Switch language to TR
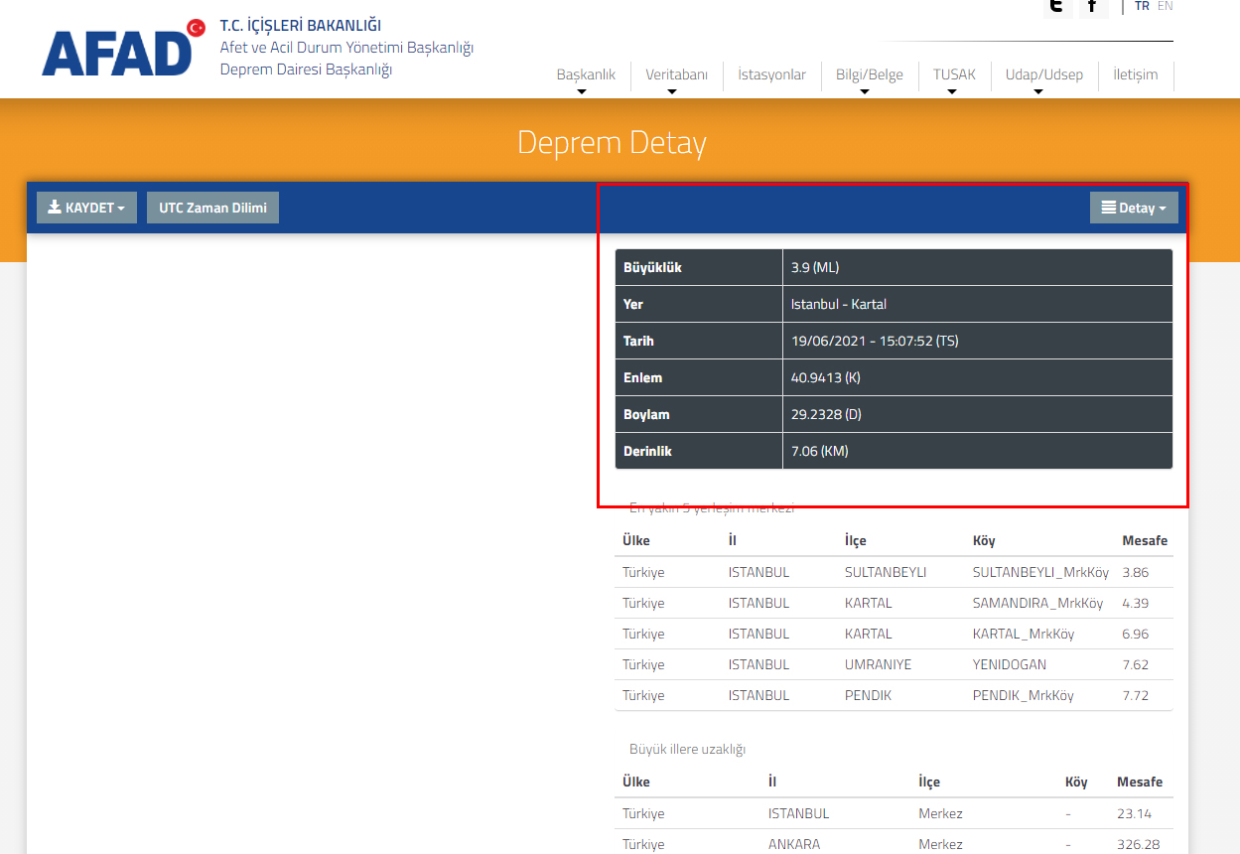This screenshot has width=1240, height=854. tap(1142, 6)
